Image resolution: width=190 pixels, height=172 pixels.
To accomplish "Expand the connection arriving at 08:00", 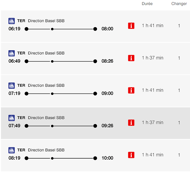I will point(95,26).
